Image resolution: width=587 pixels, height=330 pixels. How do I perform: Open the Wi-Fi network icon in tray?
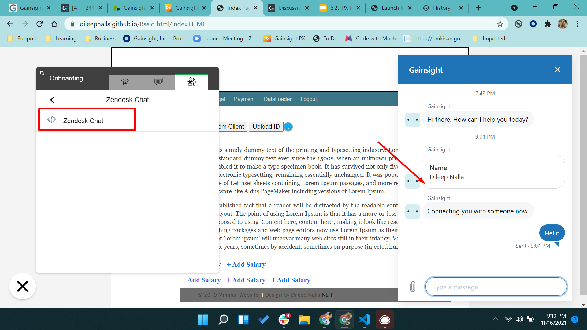point(508,320)
